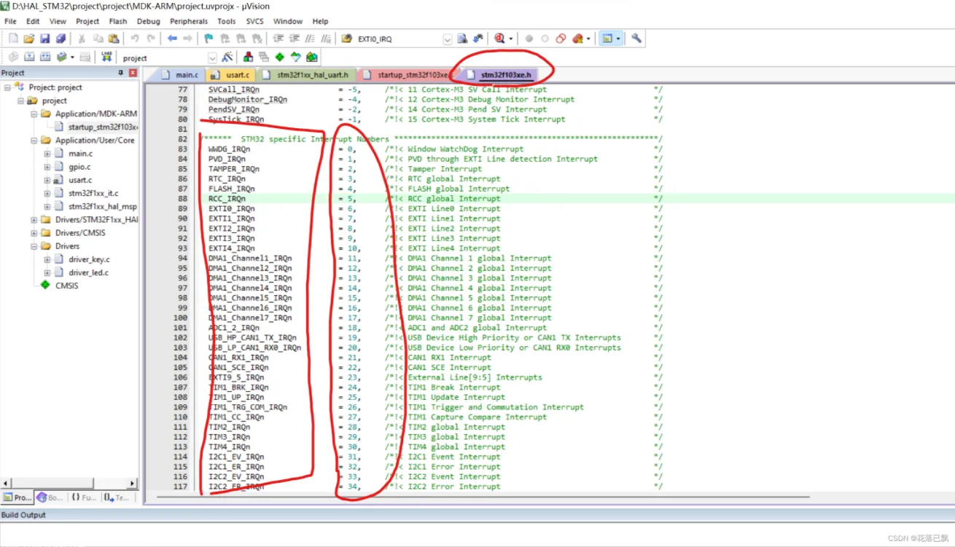Insert a bookmark with the flag icon
The height and width of the screenshot is (547, 955).
(208, 38)
